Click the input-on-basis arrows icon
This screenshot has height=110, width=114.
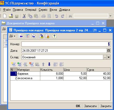tap(34, 36)
